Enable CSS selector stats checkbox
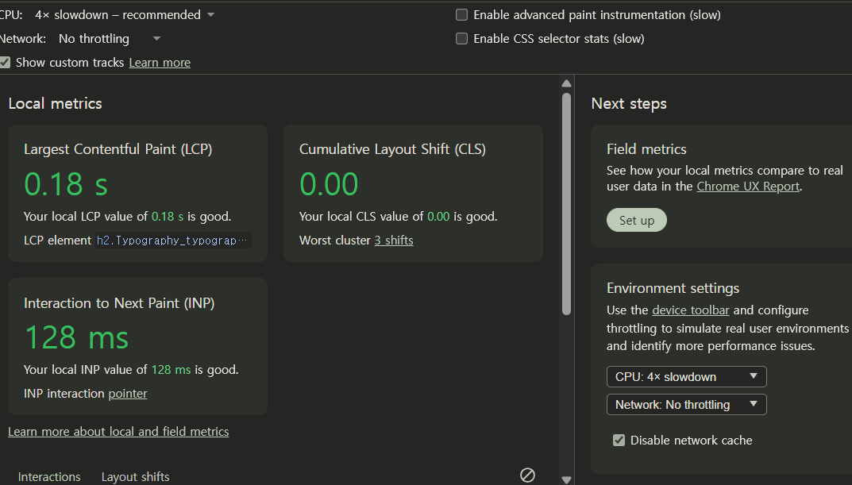This screenshot has height=485, width=852. (x=461, y=39)
